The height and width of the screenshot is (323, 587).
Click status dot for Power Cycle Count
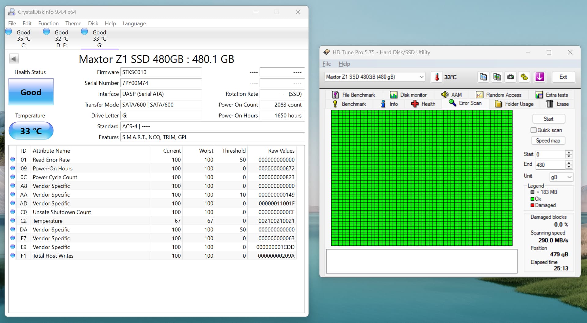pyautogui.click(x=13, y=177)
